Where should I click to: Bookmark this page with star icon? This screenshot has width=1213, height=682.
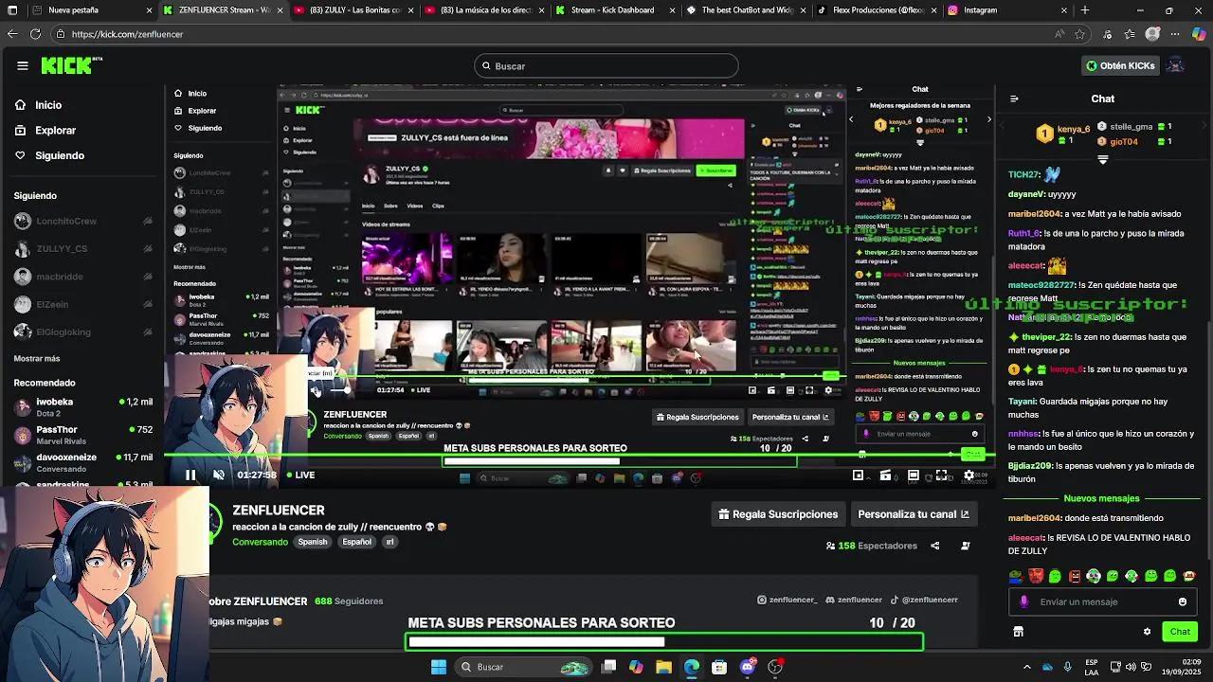coord(1080,34)
